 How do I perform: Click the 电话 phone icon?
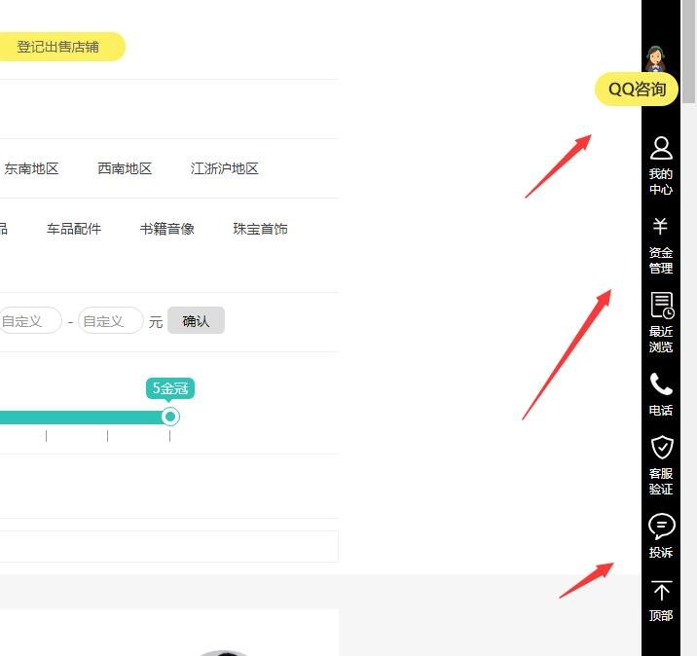[661, 383]
